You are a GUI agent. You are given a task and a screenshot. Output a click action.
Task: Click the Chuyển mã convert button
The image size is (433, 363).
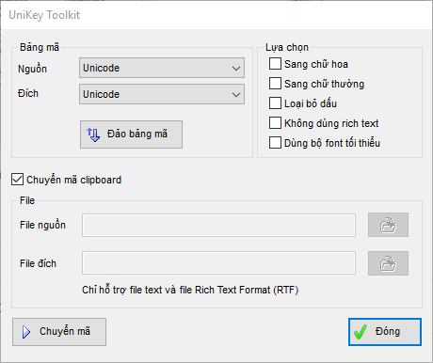point(59,332)
